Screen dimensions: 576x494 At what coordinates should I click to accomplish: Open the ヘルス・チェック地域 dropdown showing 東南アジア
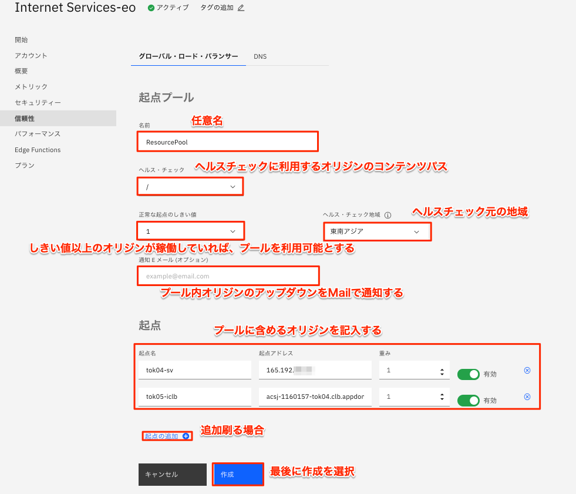click(378, 231)
